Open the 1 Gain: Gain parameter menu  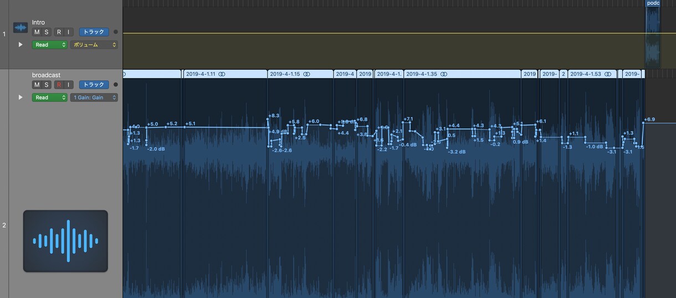94,97
